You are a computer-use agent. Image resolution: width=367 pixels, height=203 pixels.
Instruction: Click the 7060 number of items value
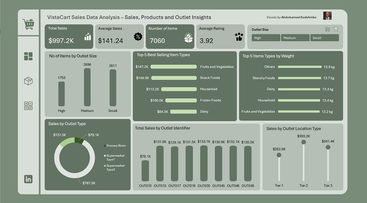pyautogui.click(x=158, y=40)
